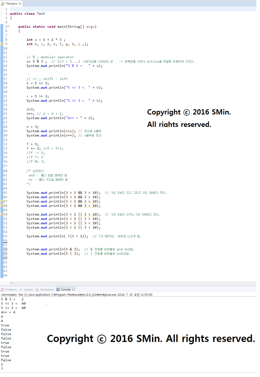Click the 'b = 5 << 3;' statement
The image size is (260, 377).
coord(38,83)
